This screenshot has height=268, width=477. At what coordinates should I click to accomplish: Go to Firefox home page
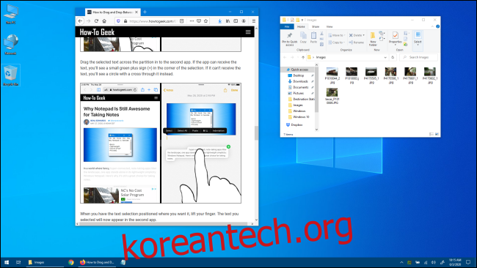[104, 21]
